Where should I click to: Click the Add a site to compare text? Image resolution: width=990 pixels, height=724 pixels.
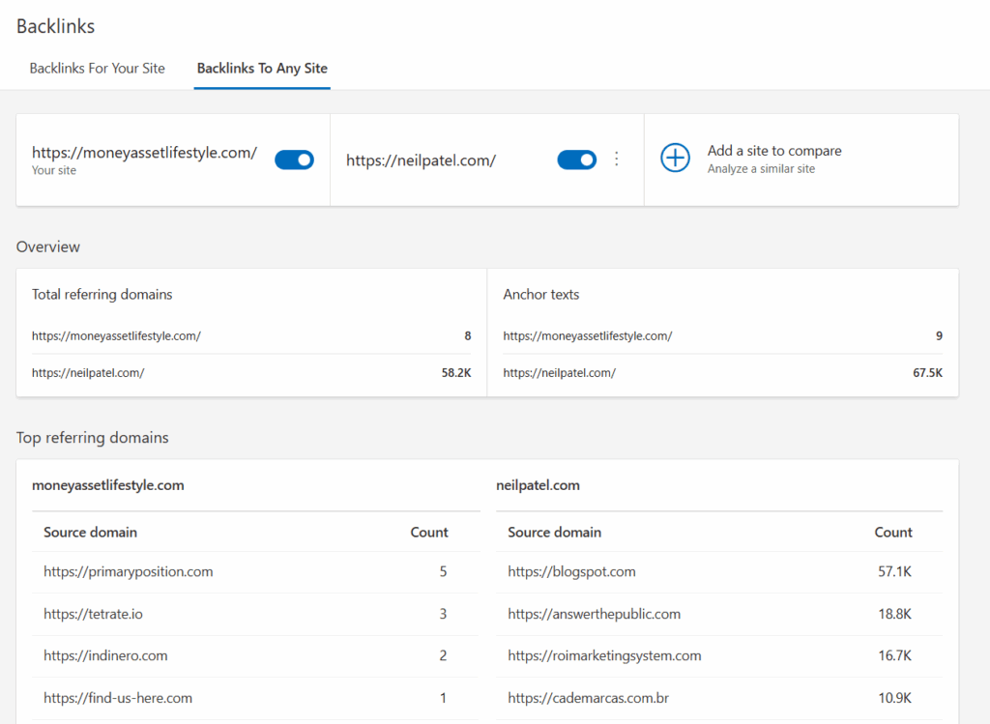[774, 151]
